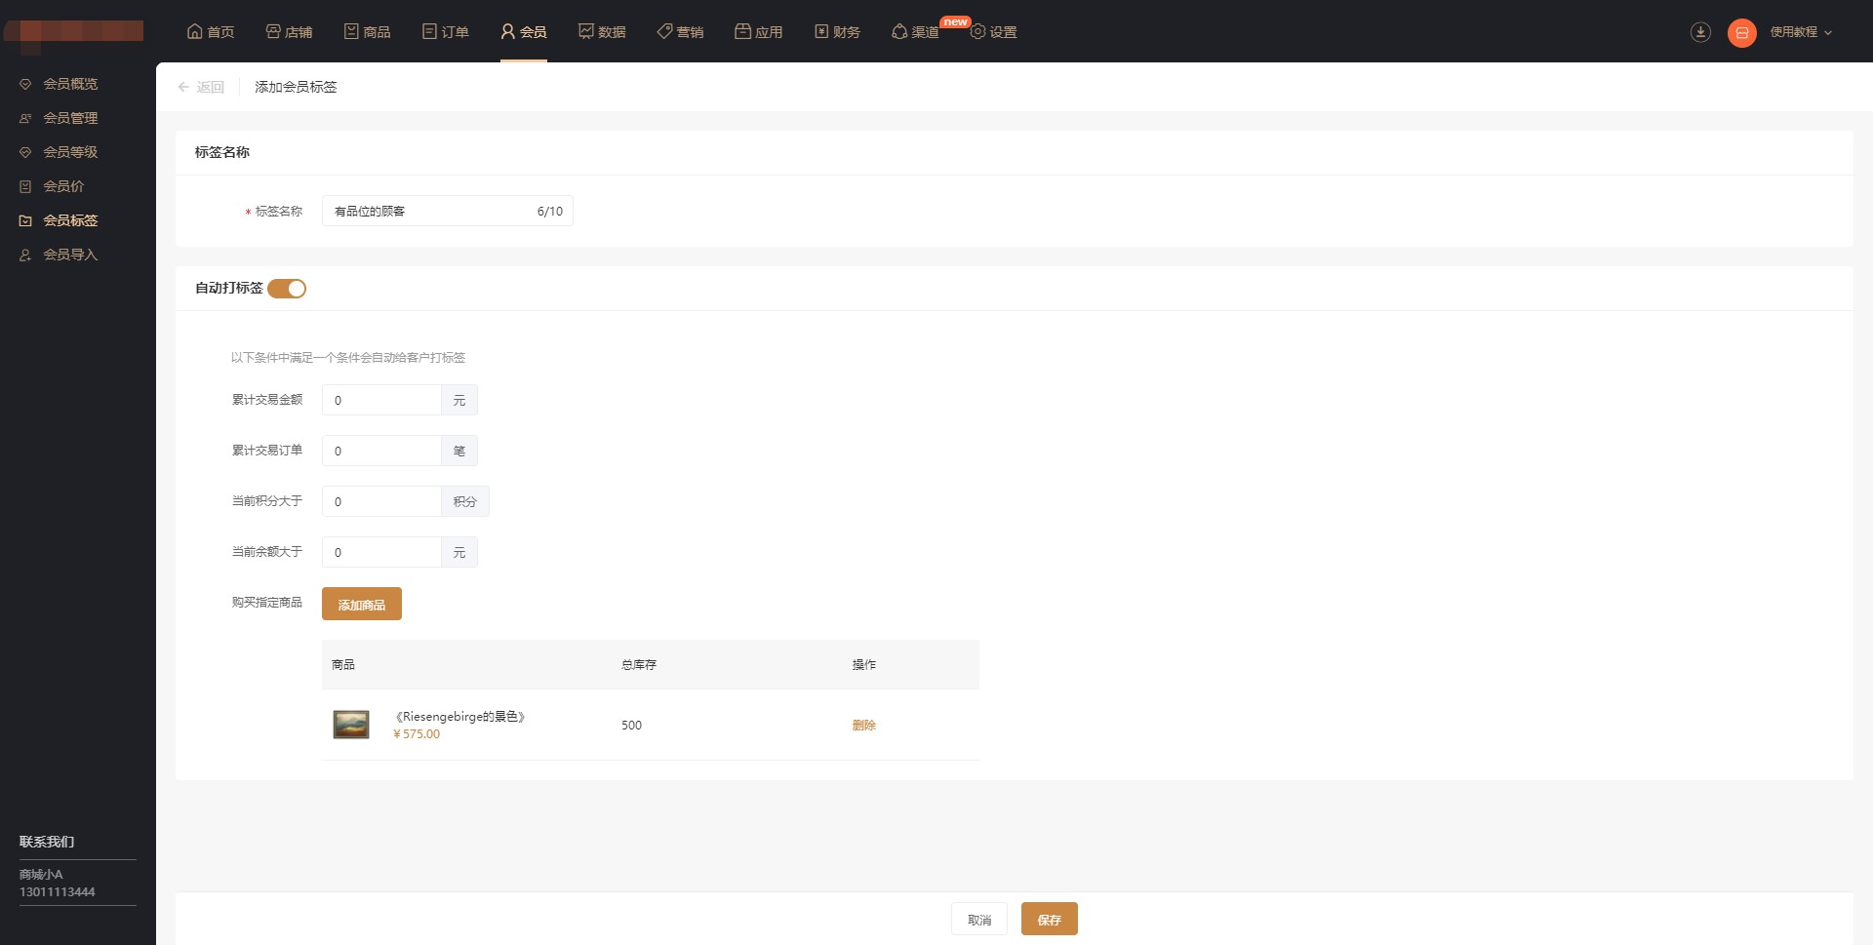Click the 会员价 sidebar icon
This screenshot has width=1873, height=945.
click(25, 186)
